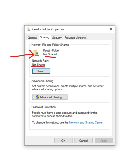Dismiss the dialog with Cancel
The image size is (130, 159).
83,141
